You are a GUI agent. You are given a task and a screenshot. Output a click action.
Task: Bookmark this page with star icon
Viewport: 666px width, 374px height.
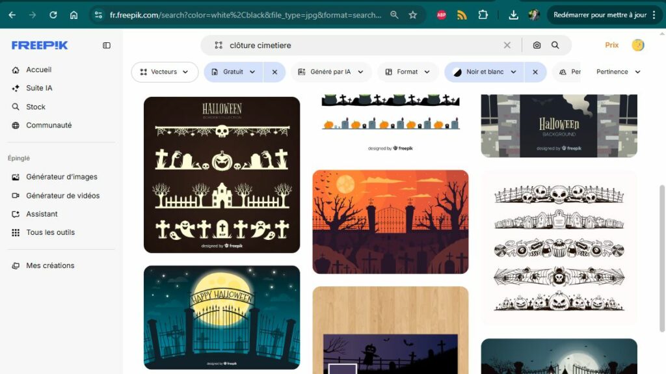[x=413, y=15]
